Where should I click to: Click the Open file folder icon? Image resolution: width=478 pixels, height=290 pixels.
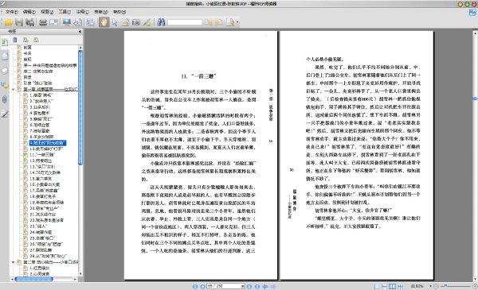(8, 22)
